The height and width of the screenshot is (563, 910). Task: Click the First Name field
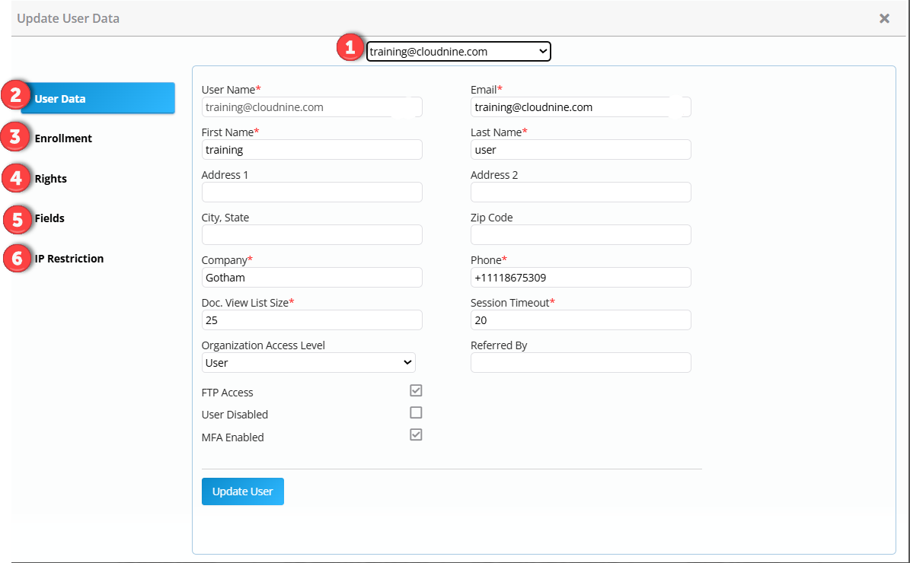311,149
